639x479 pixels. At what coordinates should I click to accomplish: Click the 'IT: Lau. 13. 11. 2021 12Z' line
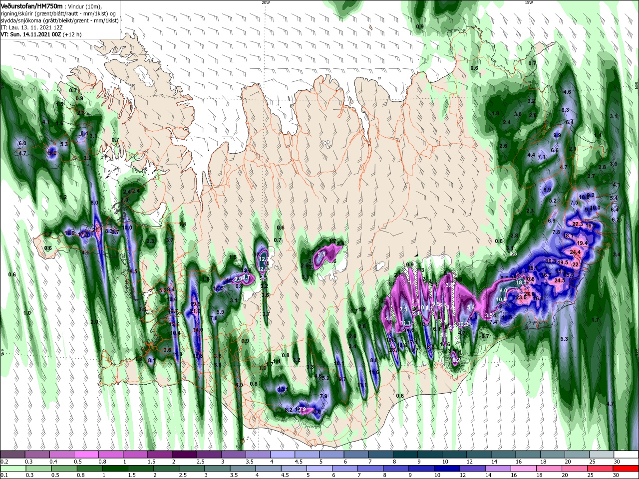31,27
